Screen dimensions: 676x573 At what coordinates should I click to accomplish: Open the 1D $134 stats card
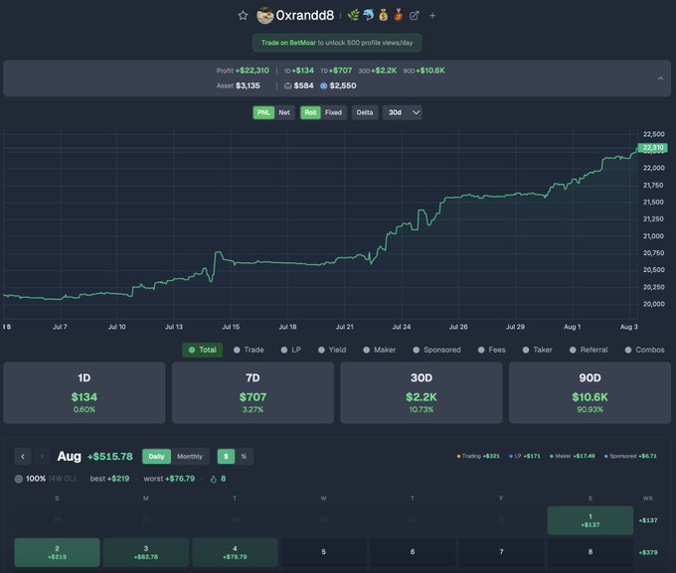pos(84,392)
